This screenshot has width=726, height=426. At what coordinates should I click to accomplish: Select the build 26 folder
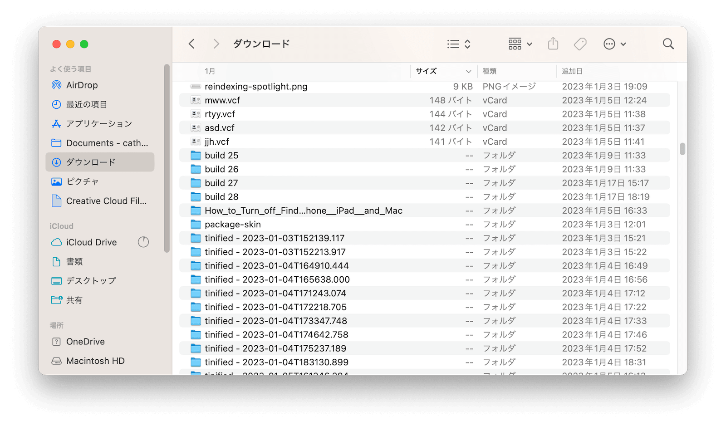pos(424,169)
